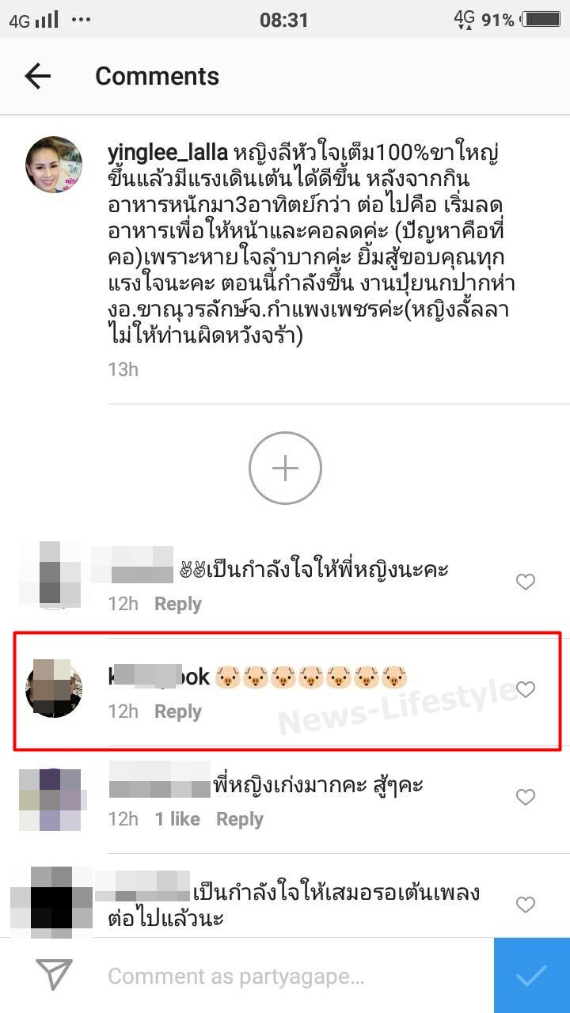Submit comment with the blue checkmark button
This screenshot has width=570, height=1013.
coord(532,976)
